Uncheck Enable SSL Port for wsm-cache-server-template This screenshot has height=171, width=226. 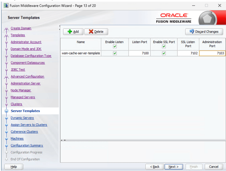pos(164,53)
